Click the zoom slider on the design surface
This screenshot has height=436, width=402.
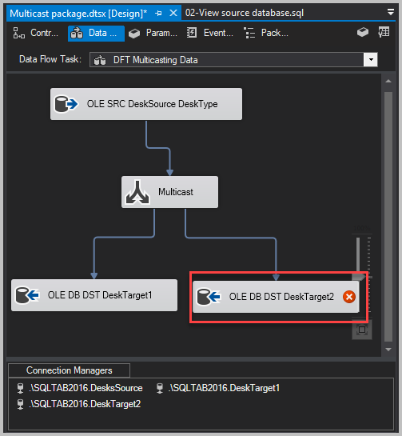coord(359,276)
